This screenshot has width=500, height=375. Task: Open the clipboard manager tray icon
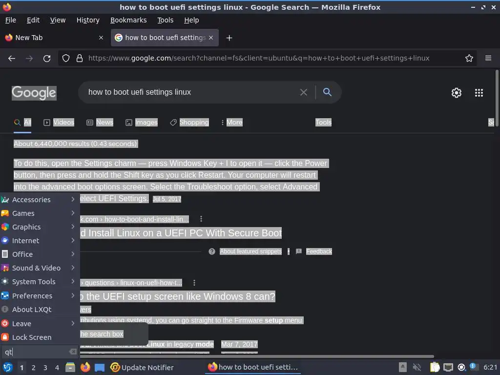434,367
